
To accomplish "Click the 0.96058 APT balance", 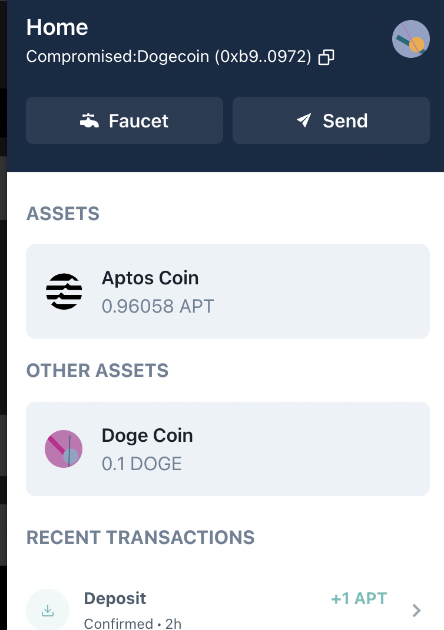I will pos(158,306).
